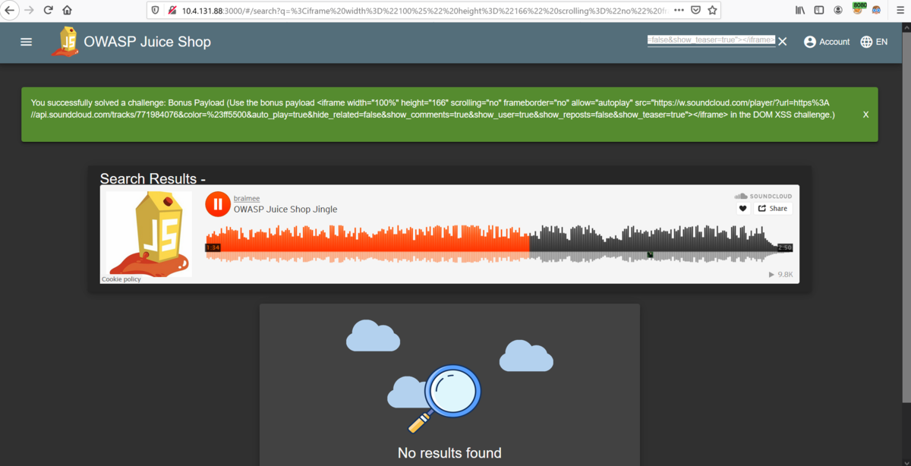Open the extension icon with blue glasses
911x466 pixels.
(x=877, y=11)
